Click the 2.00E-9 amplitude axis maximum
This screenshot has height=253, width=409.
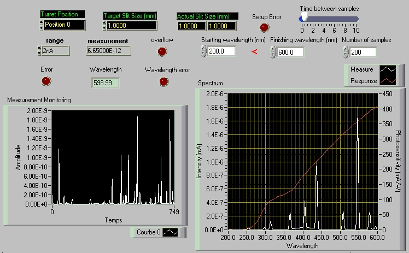[x=37, y=111]
